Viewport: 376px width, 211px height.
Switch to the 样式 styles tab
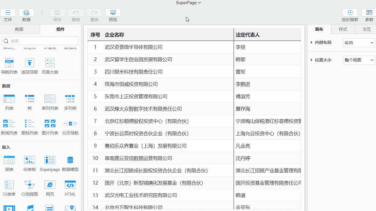(x=343, y=29)
